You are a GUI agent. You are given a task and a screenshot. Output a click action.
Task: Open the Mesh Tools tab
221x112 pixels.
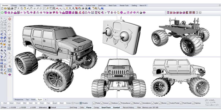click(x=112, y=6)
